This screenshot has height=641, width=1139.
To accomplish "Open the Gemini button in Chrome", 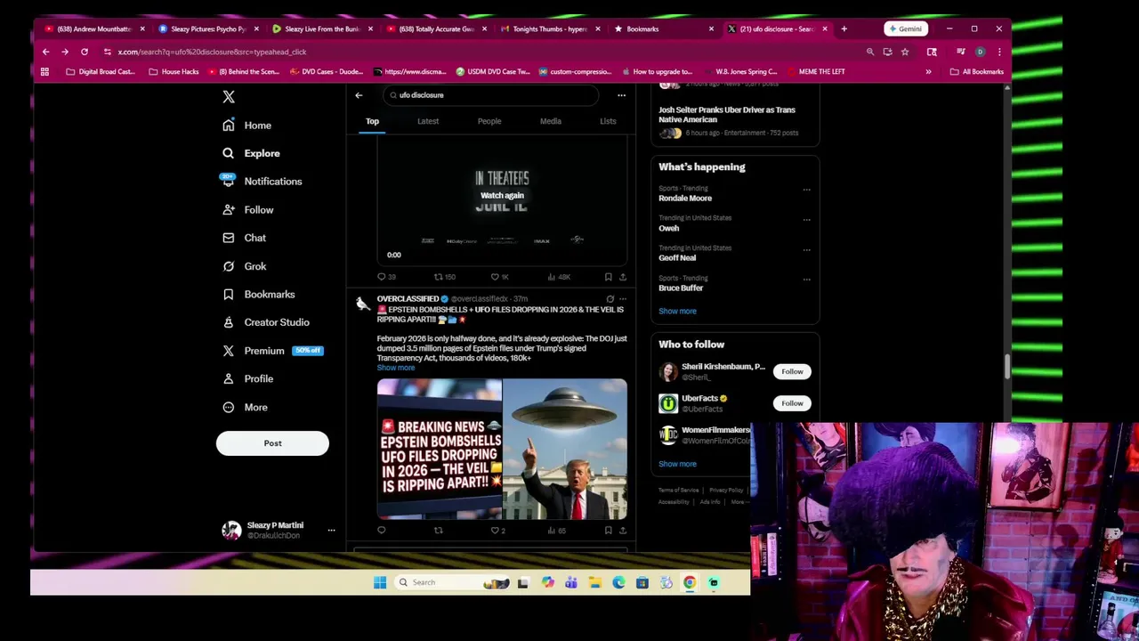I will [x=906, y=28].
